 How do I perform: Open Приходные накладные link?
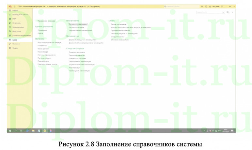point(77,55)
